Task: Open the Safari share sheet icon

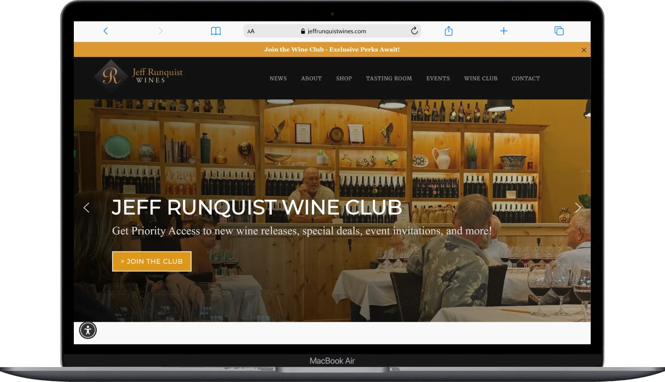Action: [449, 31]
